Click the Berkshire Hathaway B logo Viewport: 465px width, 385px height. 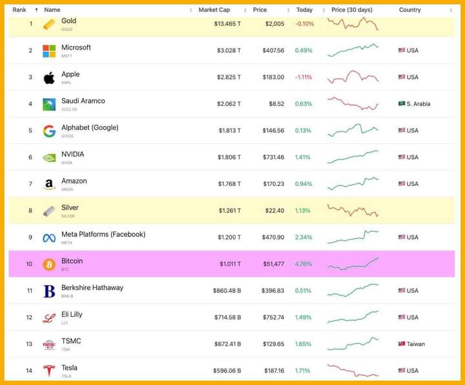[49, 291]
